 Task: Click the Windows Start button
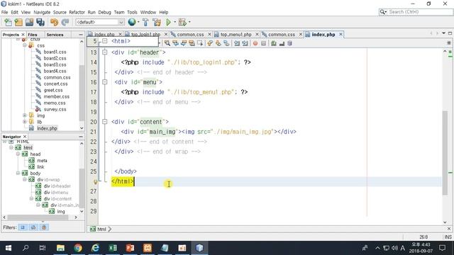tap(9, 248)
